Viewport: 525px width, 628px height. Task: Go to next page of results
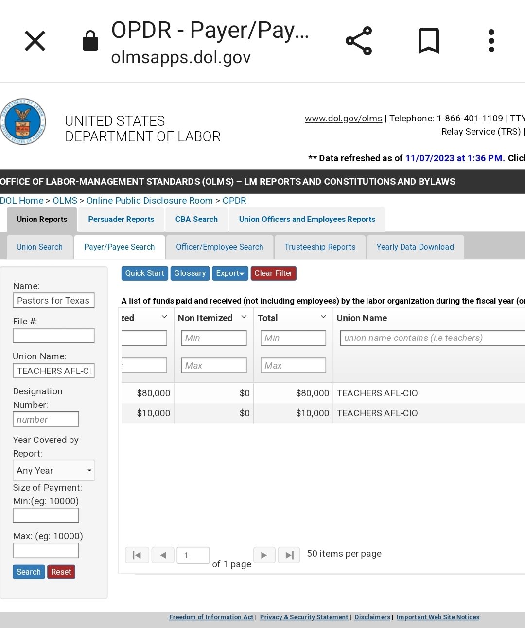[x=264, y=555]
